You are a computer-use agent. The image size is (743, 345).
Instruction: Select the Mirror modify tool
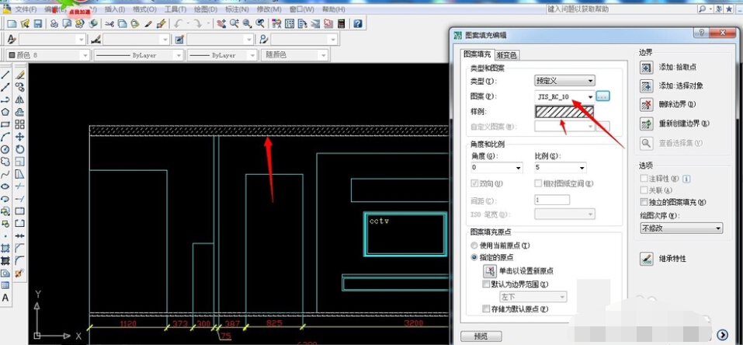tap(20, 99)
